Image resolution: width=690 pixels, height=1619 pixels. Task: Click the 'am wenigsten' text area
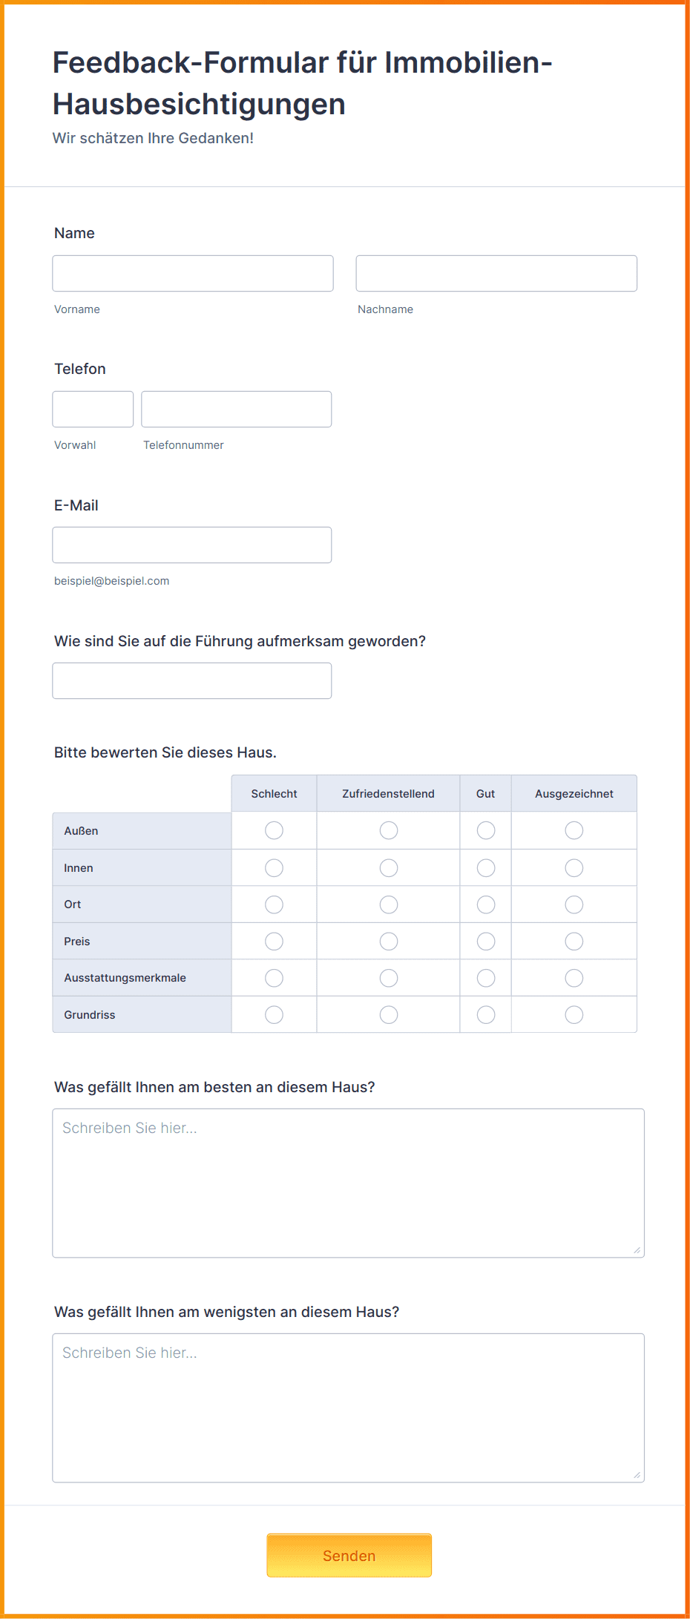point(348,1408)
